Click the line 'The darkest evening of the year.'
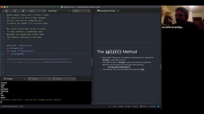The image size is (204, 114). tap(25, 37)
